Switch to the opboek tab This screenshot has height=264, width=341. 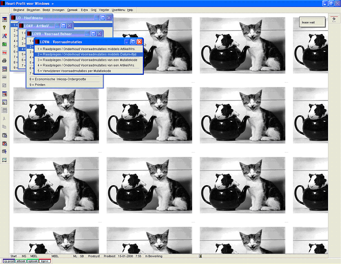(33, 261)
